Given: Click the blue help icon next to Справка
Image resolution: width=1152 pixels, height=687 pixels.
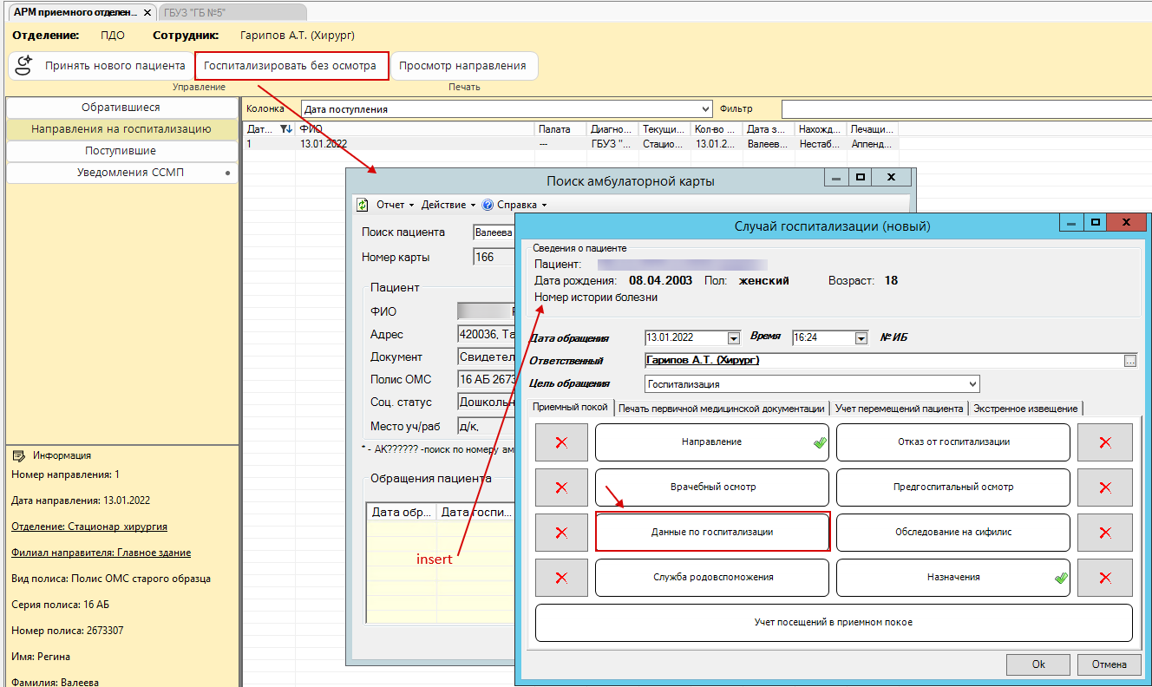Looking at the screenshot, I should click(x=488, y=205).
